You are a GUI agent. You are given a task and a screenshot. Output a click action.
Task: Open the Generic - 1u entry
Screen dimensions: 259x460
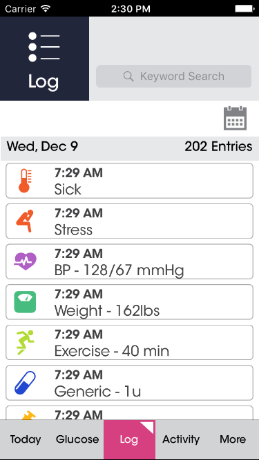tap(130, 383)
